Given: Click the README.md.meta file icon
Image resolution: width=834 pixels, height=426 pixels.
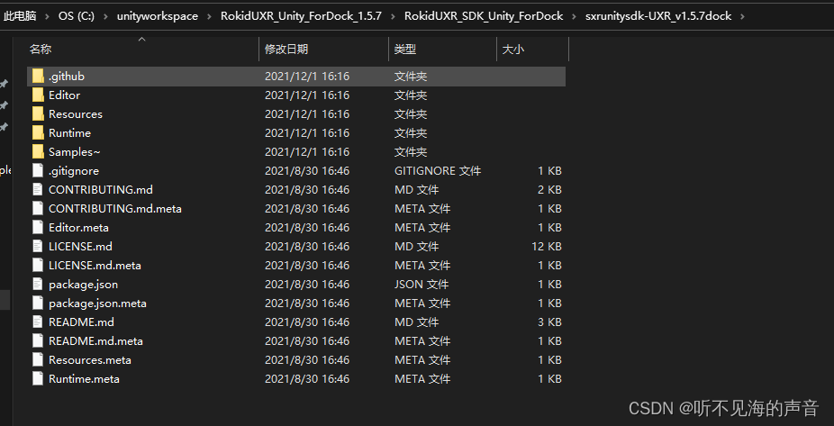Looking at the screenshot, I should (x=37, y=341).
